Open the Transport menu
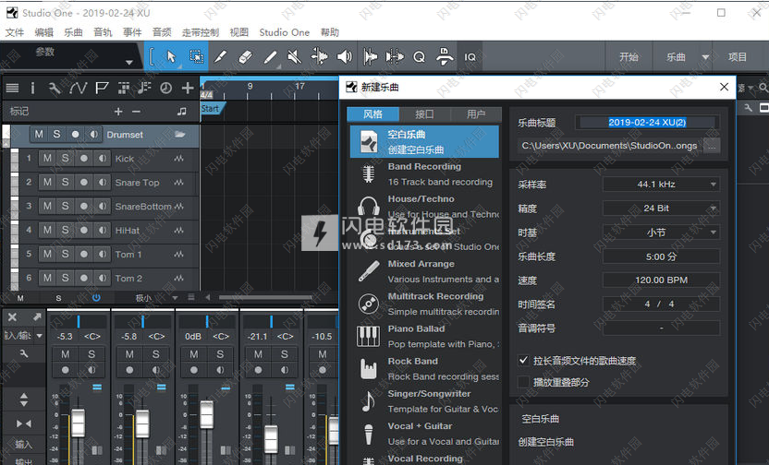769x465 pixels. 200,32
